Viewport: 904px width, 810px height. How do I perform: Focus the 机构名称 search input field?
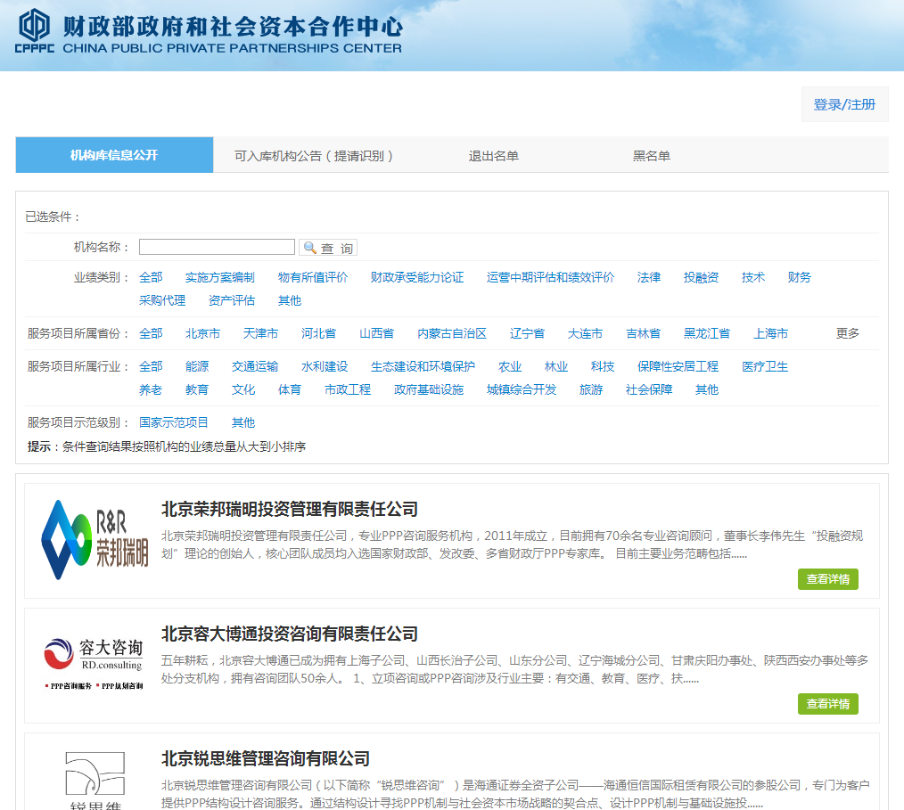click(x=217, y=247)
